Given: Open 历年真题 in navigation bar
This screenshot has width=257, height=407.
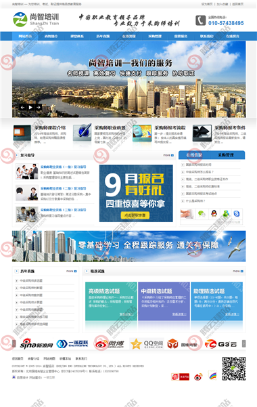Looking at the screenshot, I should (x=103, y=36).
